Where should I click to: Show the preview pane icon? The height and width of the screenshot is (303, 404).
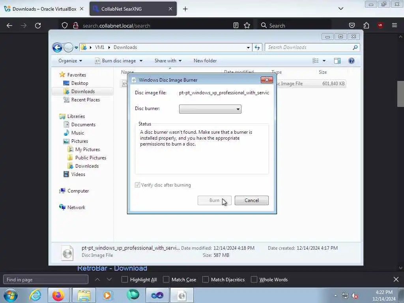337,61
